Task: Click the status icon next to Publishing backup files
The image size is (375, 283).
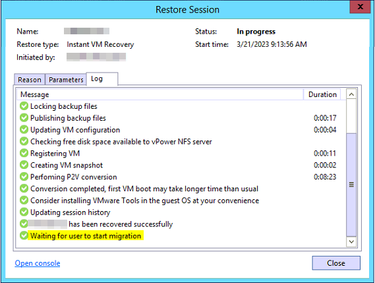Action: (24, 118)
